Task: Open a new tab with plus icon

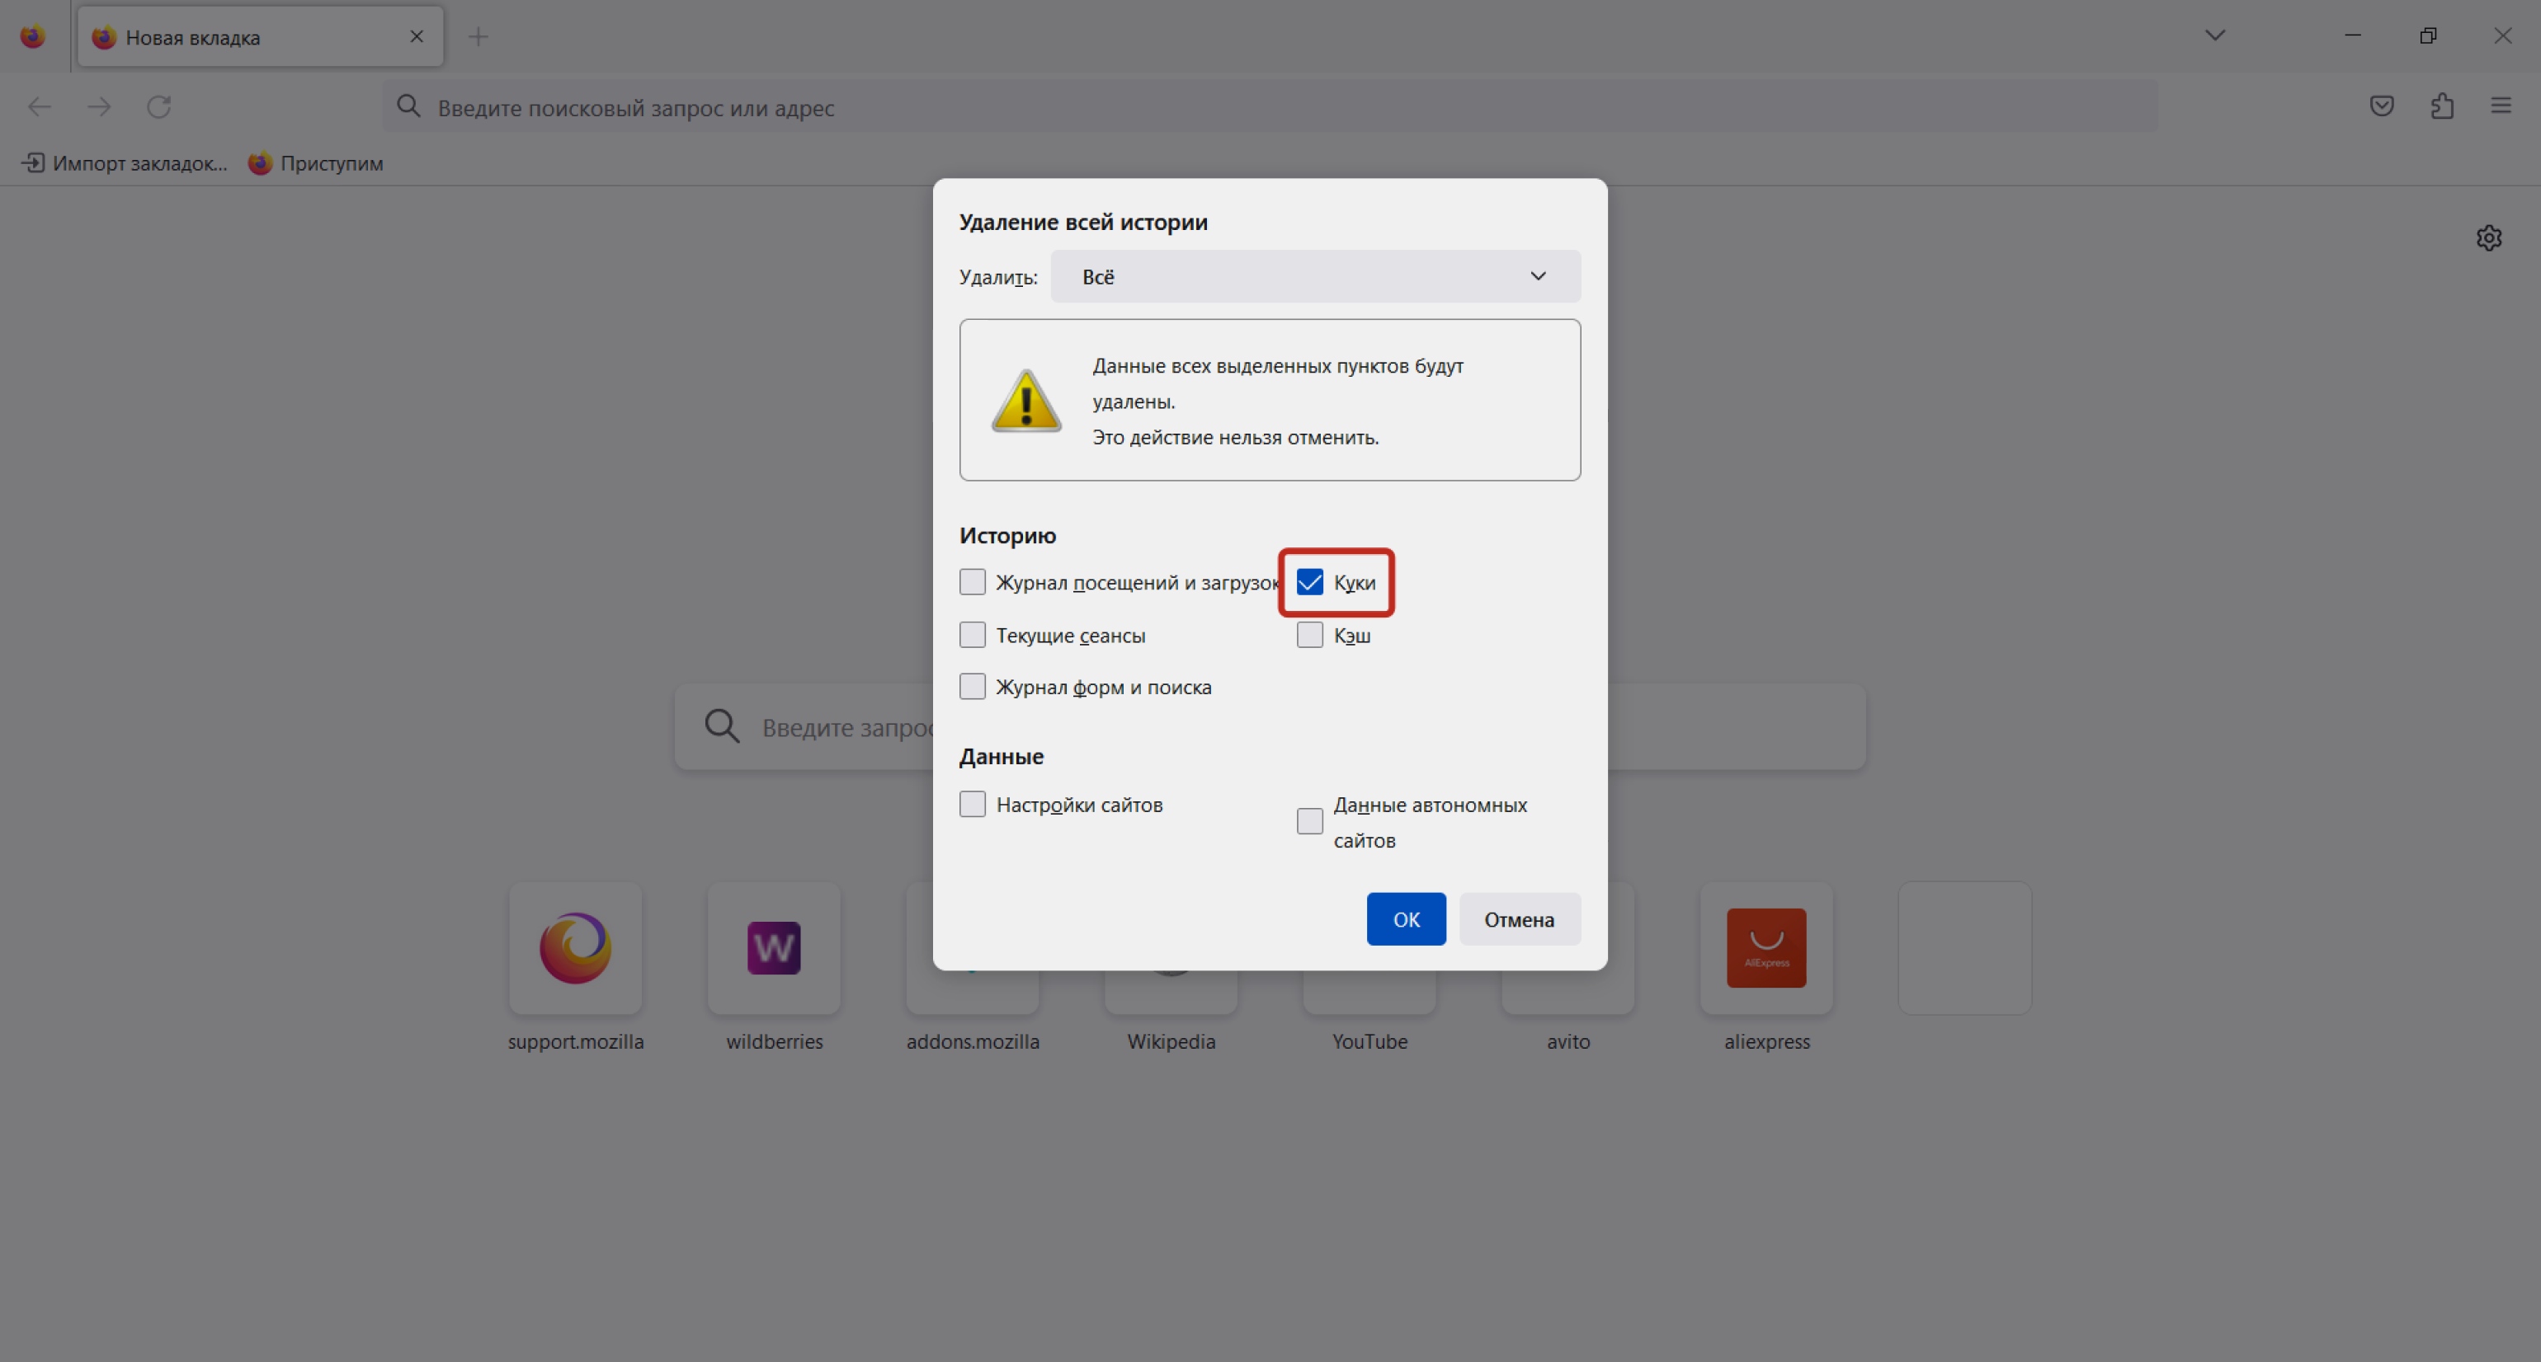Action: pos(478,36)
